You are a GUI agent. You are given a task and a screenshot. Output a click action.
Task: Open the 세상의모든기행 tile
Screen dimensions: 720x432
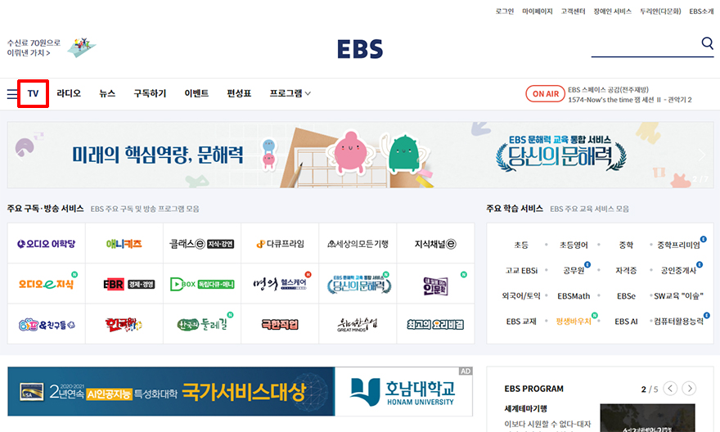358,244
